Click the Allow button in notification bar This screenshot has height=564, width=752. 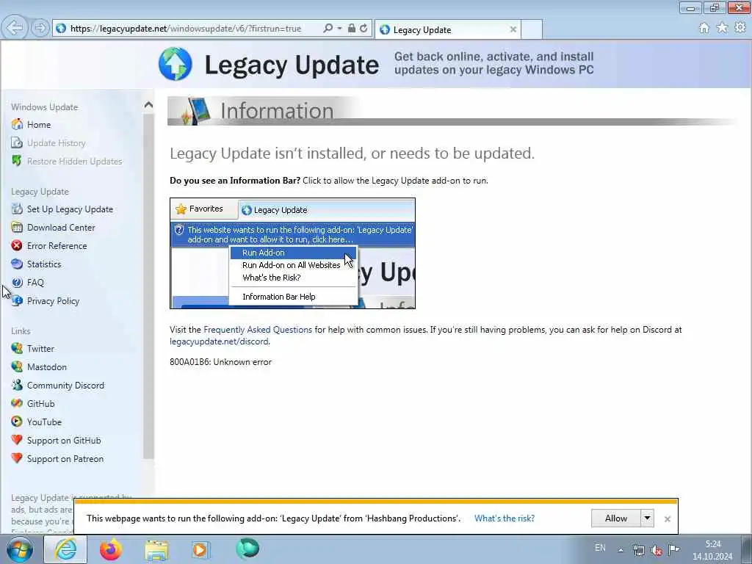tap(616, 518)
